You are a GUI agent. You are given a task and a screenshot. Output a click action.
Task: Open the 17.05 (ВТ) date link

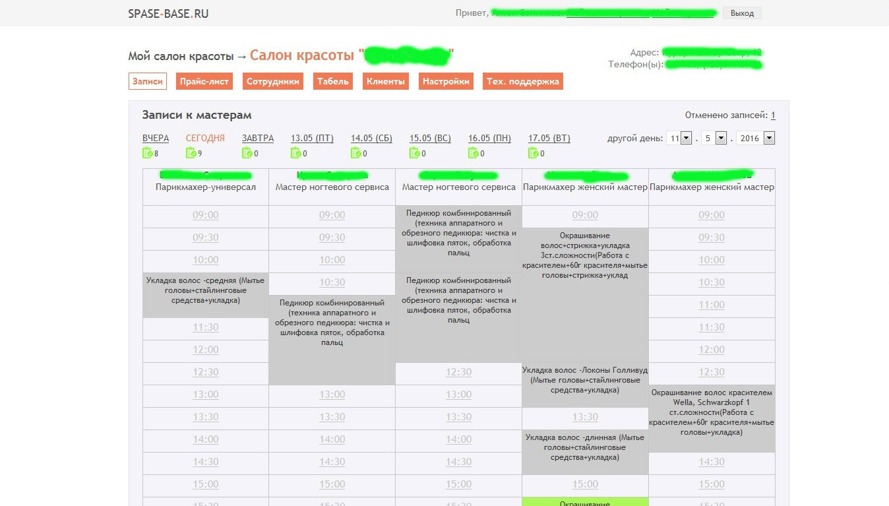point(549,139)
